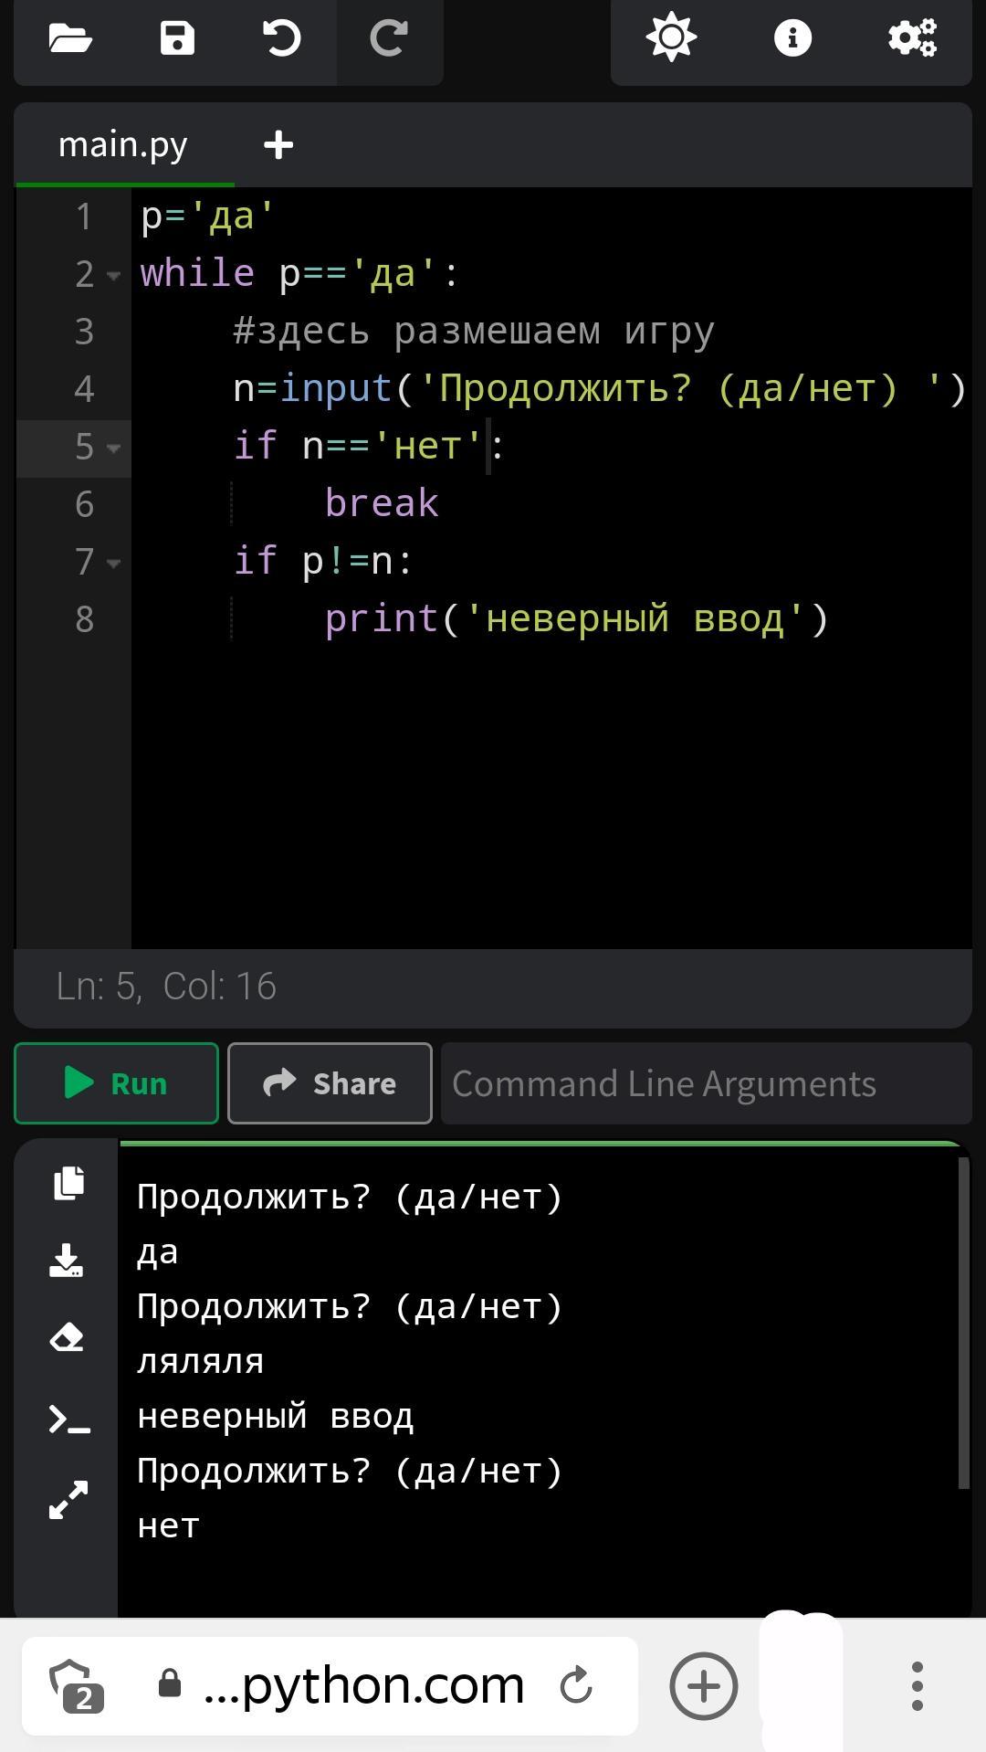Screen dimensions: 986x1752
Task: Run the program
Action: pyautogui.click(x=116, y=1083)
